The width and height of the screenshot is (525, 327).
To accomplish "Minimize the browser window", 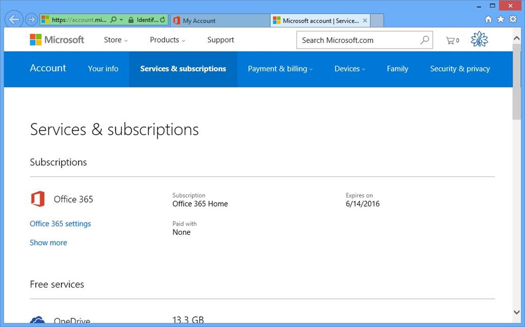I will (x=479, y=6).
